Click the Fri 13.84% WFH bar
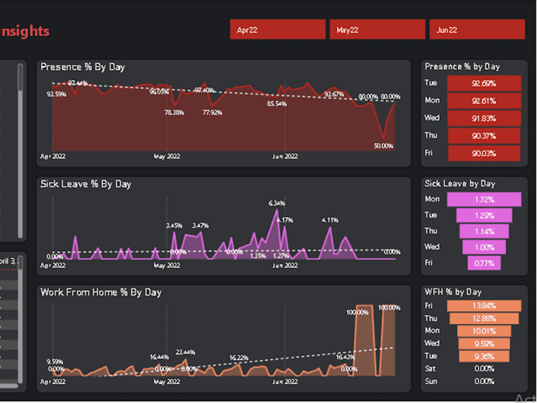 click(484, 306)
